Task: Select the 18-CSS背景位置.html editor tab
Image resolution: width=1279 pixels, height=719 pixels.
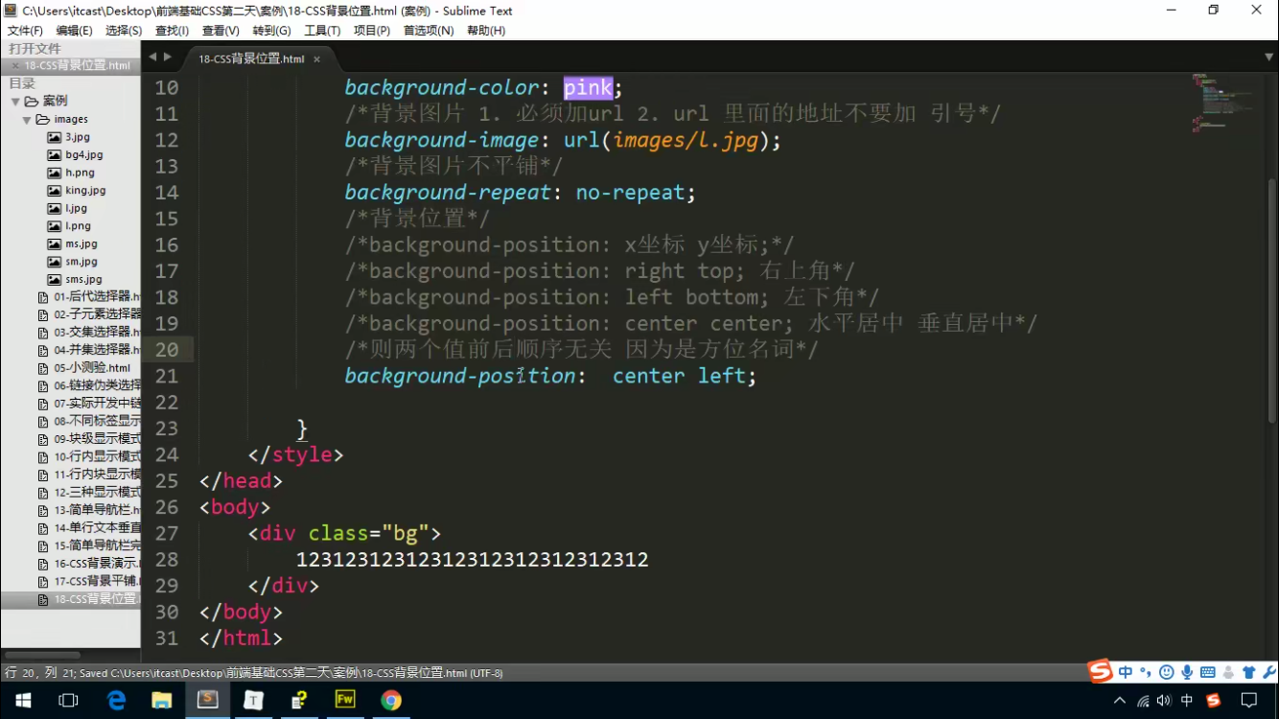Action: (x=251, y=58)
